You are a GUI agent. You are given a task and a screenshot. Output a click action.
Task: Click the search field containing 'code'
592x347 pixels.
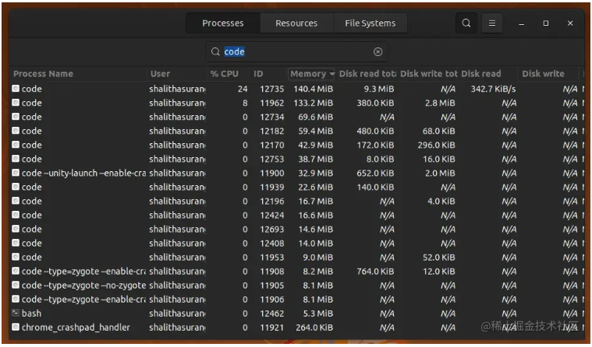coord(296,52)
